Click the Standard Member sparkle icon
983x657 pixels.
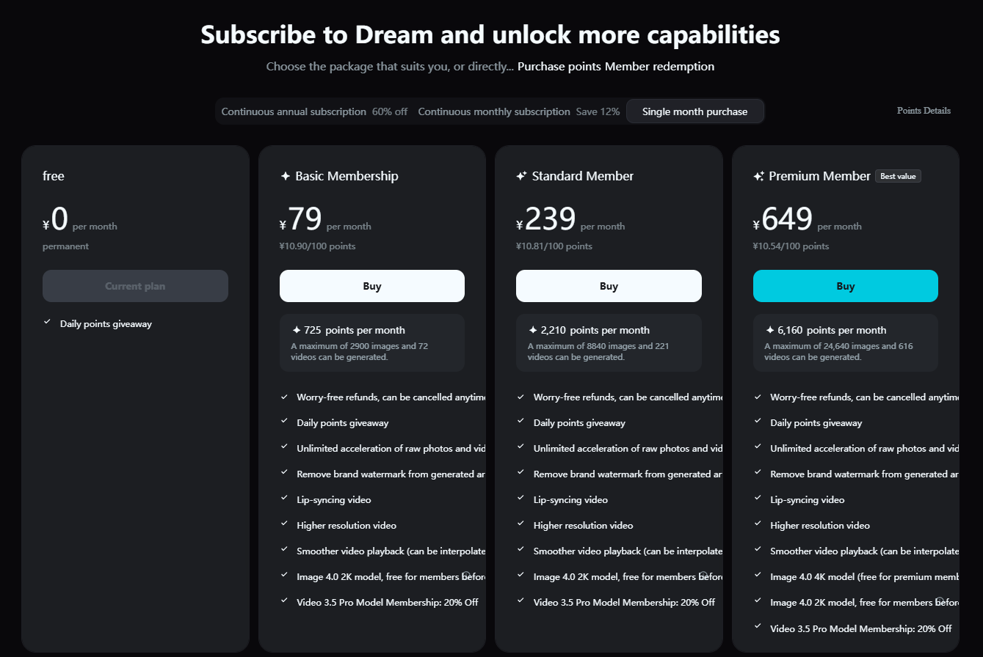tap(521, 177)
